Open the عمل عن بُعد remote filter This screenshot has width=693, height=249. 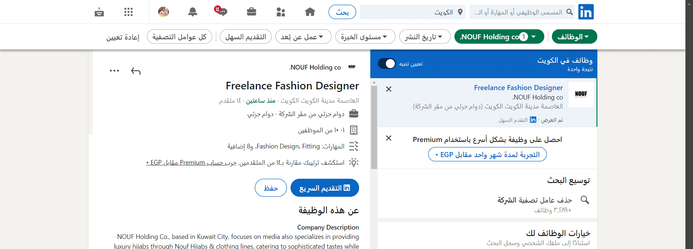303,37
